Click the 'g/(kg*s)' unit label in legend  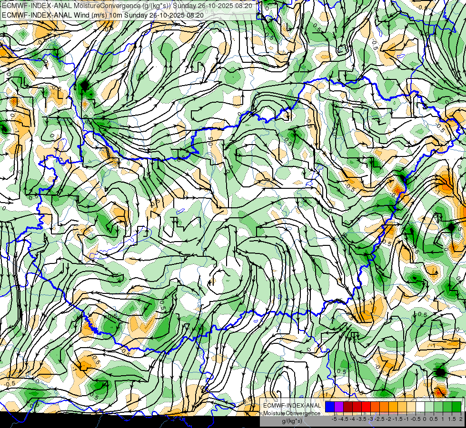pyautogui.click(x=292, y=421)
